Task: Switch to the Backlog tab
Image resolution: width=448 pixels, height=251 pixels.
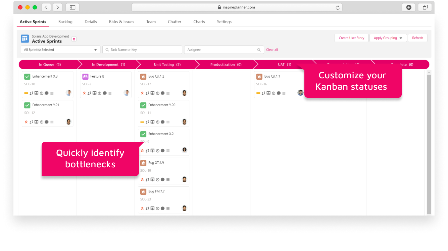Action: (x=65, y=22)
